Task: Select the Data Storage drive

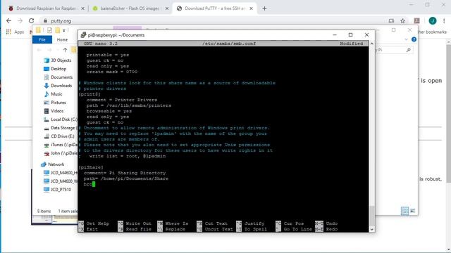Action: (x=60, y=128)
